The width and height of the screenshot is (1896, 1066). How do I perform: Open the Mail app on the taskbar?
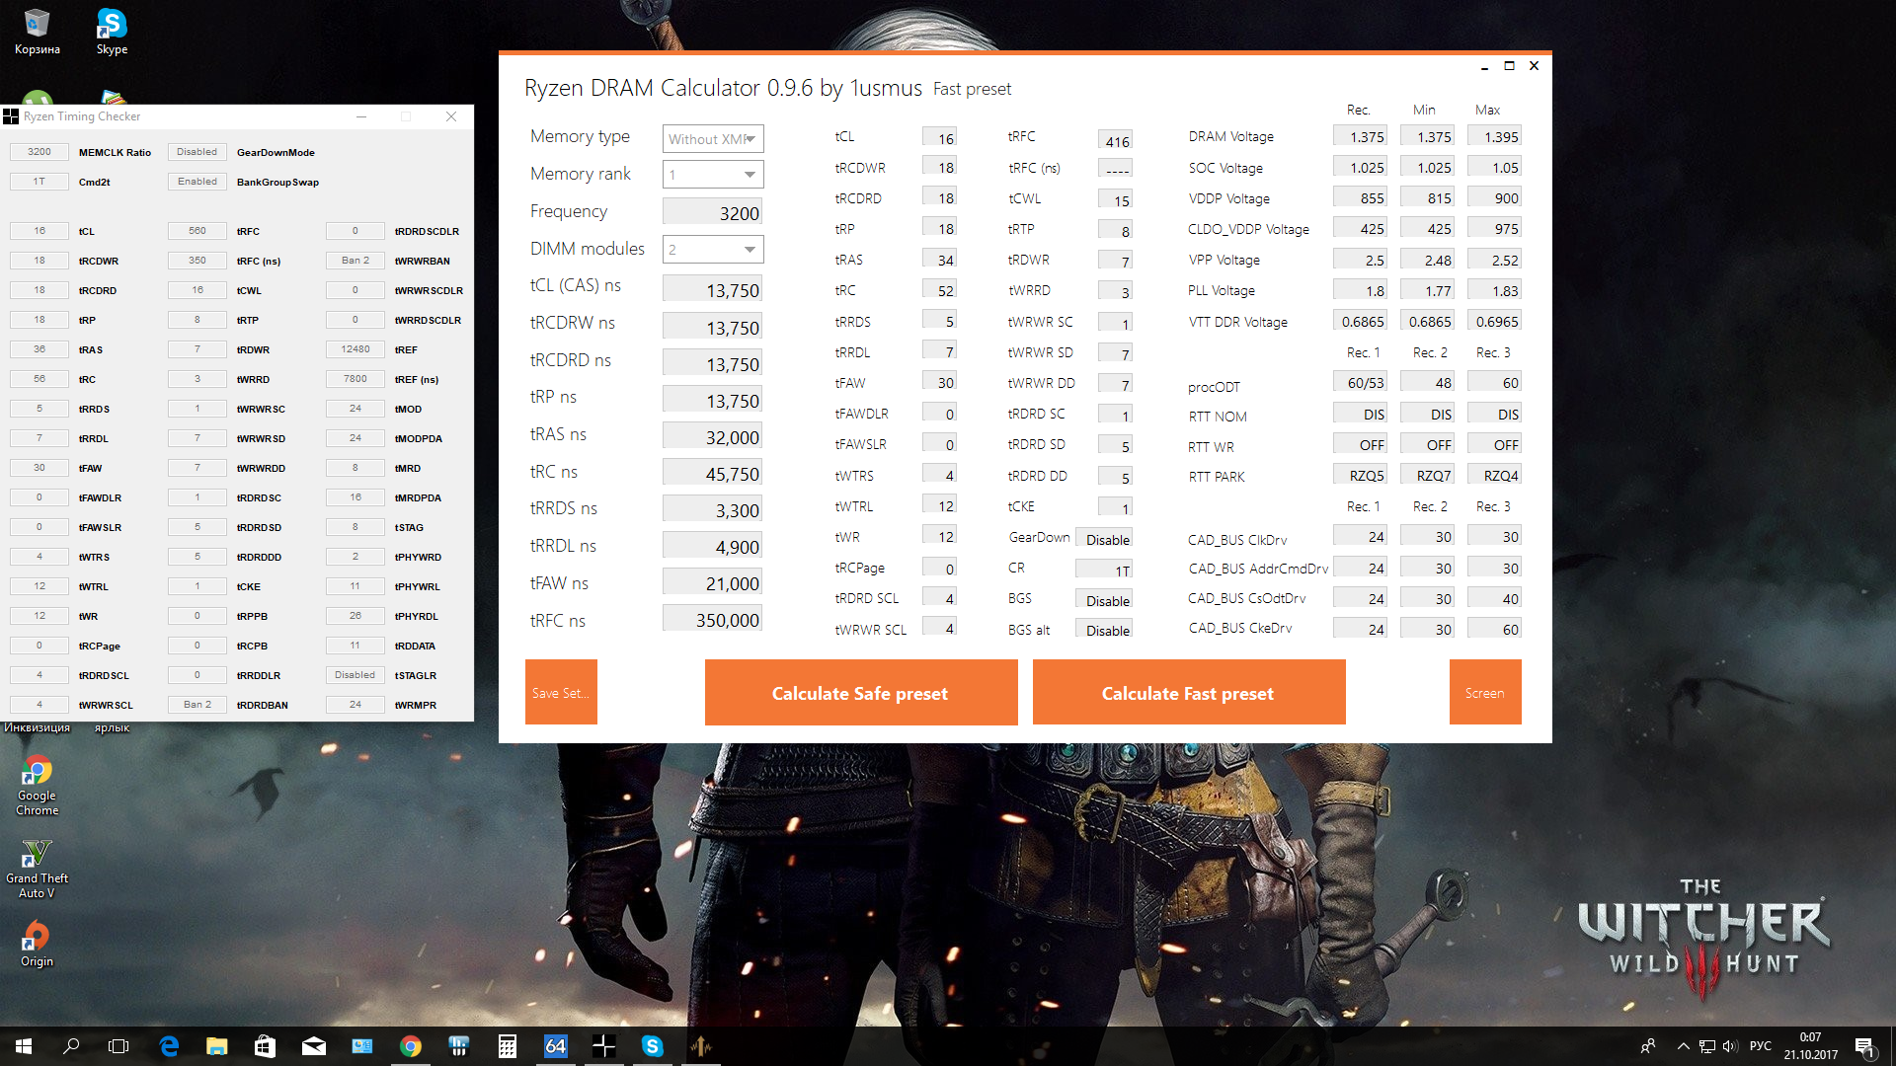(x=314, y=1046)
